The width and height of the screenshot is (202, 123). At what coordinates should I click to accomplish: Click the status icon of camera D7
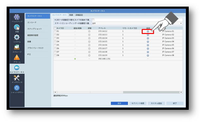[89, 52]
